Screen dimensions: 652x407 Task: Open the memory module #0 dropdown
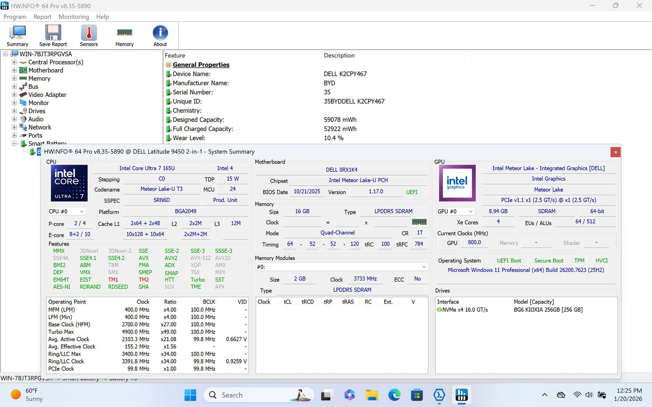341,267
